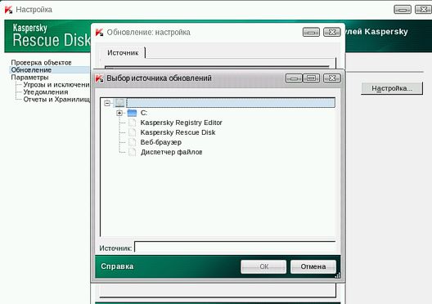Select Обновление in left panel

coord(31,70)
